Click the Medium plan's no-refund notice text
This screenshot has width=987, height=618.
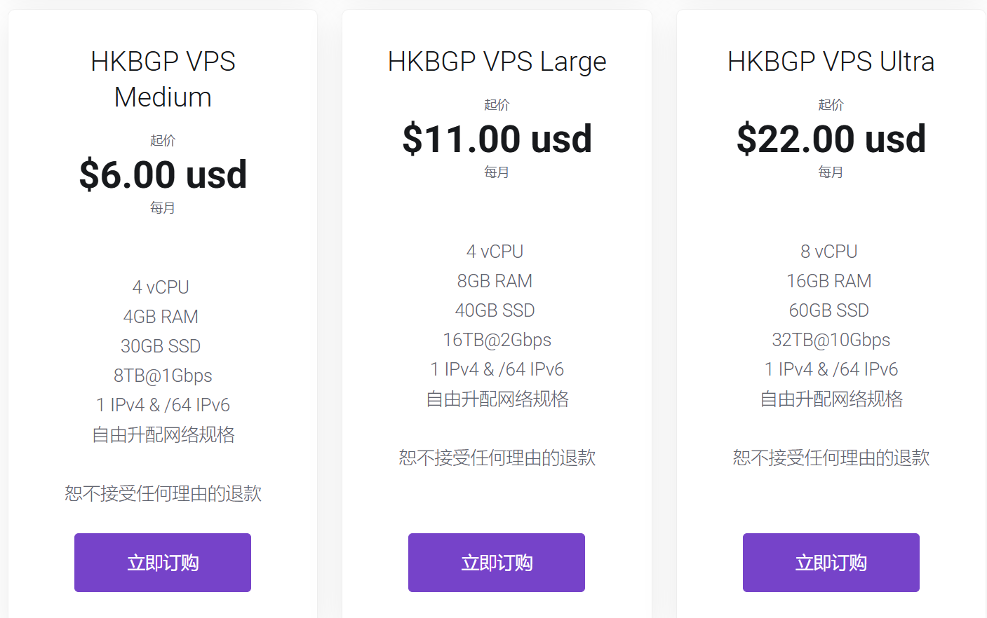(163, 493)
